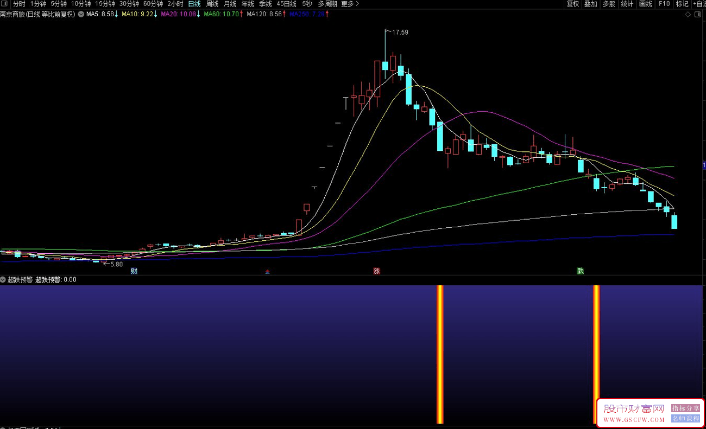Viewport: 706px width, 429px height.
Task: Switch to 月线 monthly chart
Action: [230, 4]
